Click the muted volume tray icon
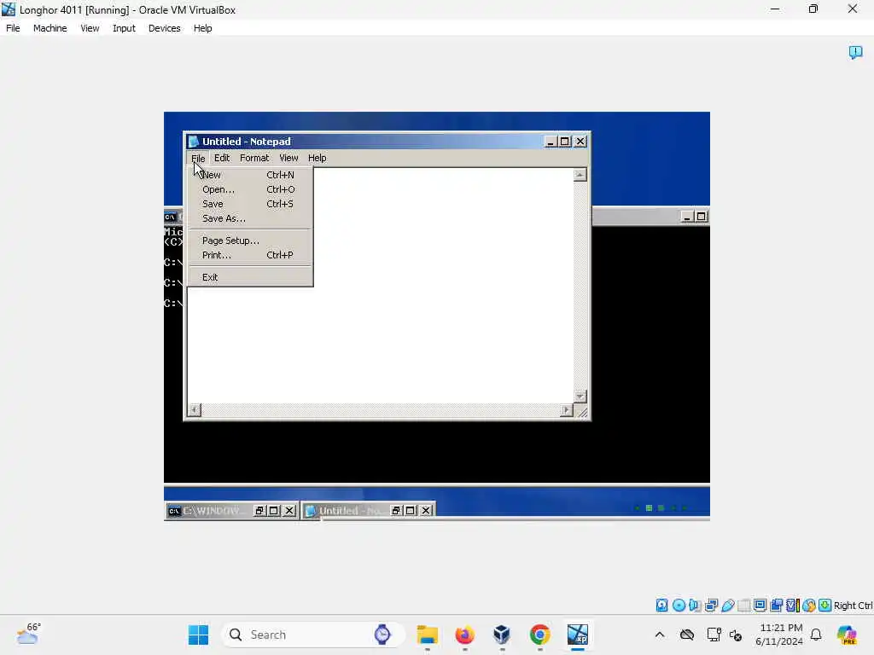Viewport: 874px width, 655px height. pos(736,635)
